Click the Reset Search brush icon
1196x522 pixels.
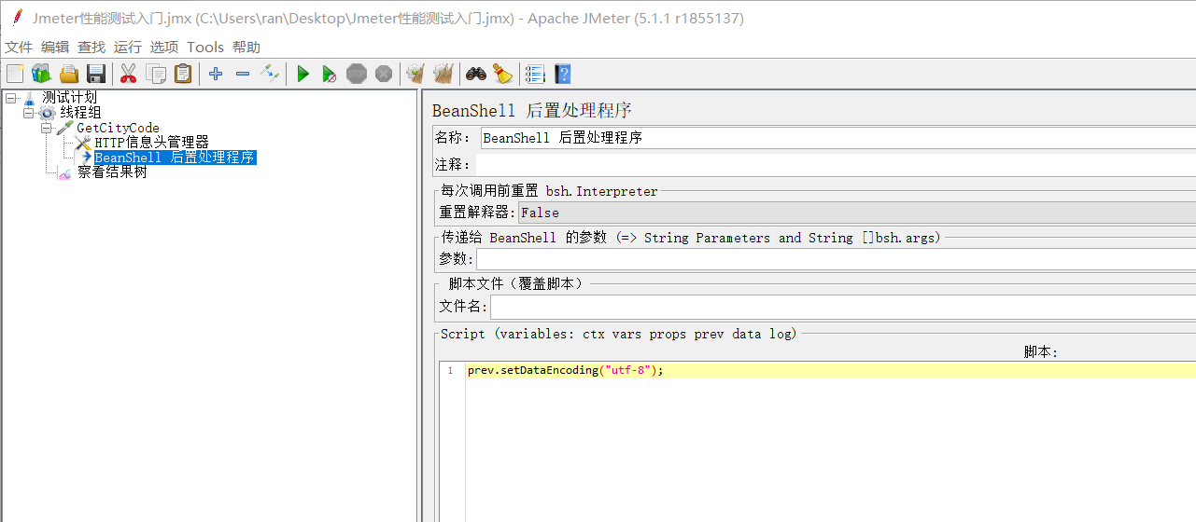coord(503,74)
